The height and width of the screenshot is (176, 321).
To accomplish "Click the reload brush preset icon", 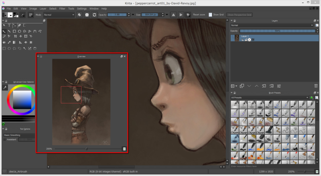I will coord(94,14).
